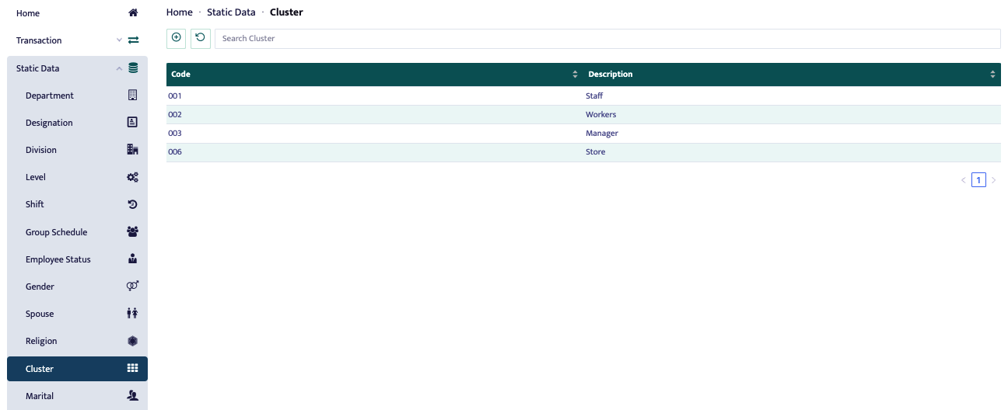Viewport: 1008px width, 410px height.
Task: Select code 003 cell
Action: click(x=375, y=133)
